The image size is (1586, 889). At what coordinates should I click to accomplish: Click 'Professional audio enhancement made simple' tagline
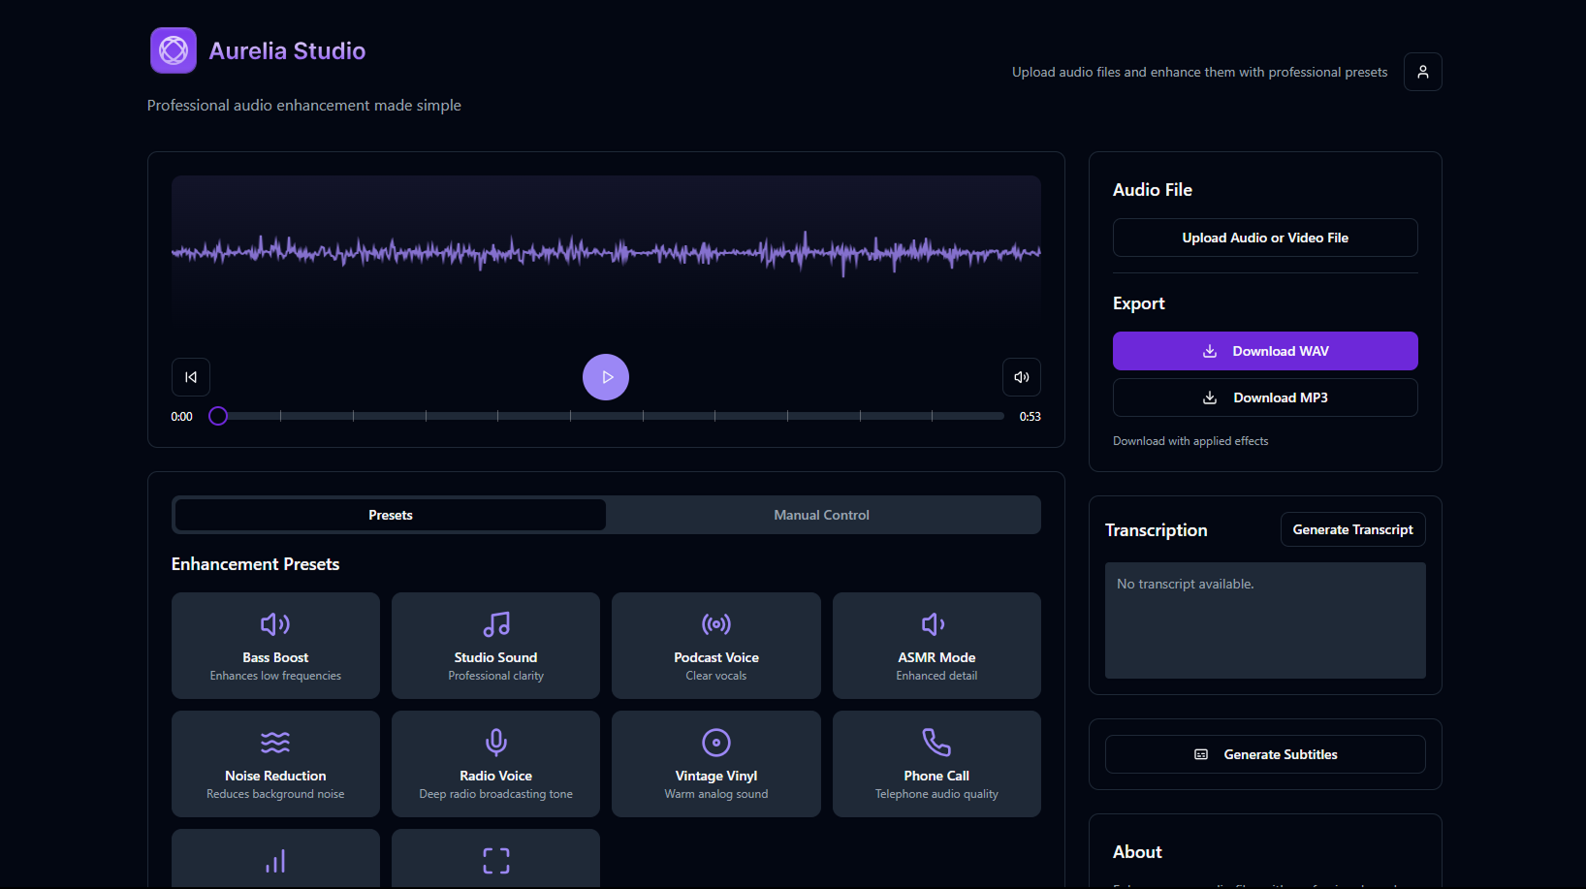click(x=304, y=105)
